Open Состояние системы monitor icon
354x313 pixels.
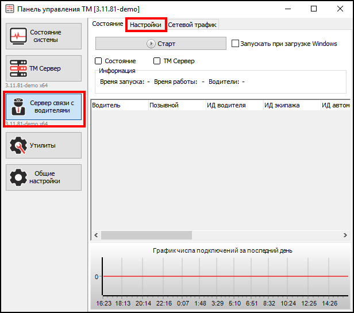pyautogui.click(x=19, y=36)
